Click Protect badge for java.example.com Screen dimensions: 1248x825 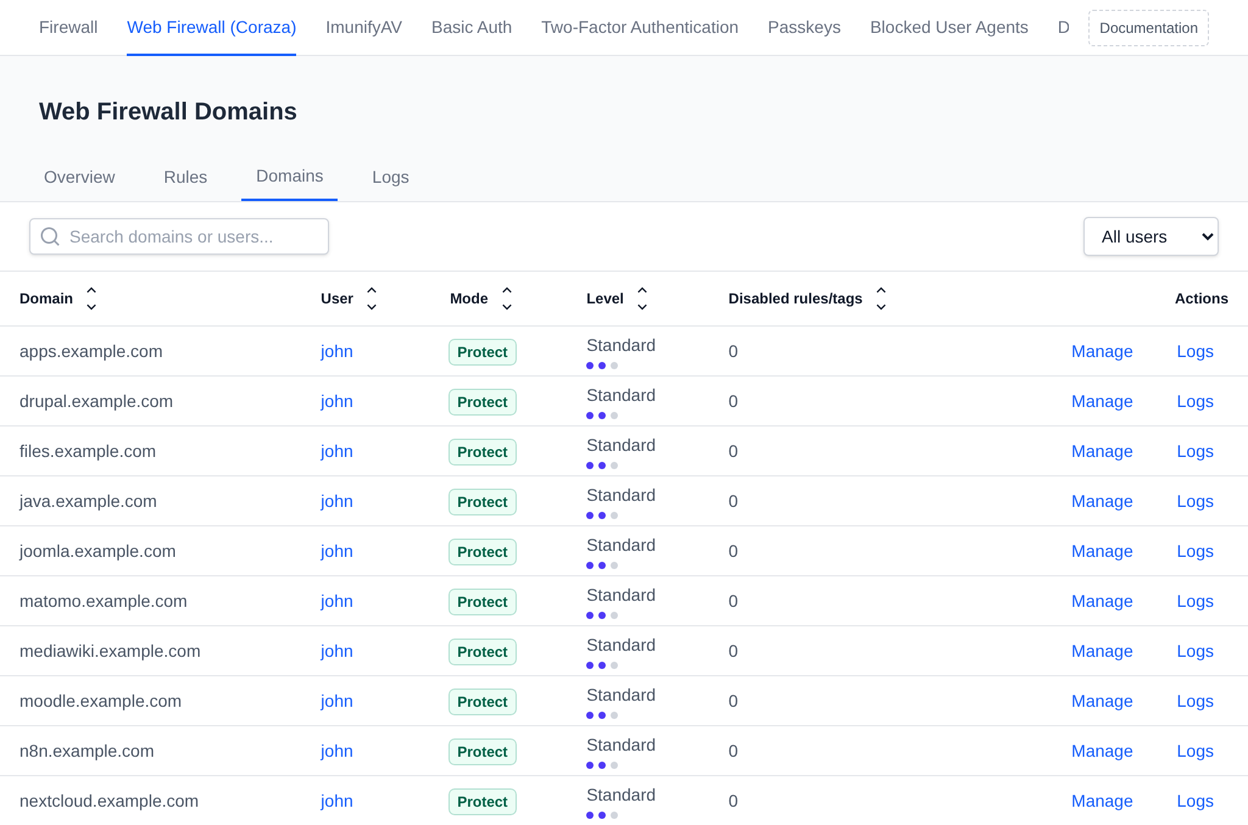[483, 502]
